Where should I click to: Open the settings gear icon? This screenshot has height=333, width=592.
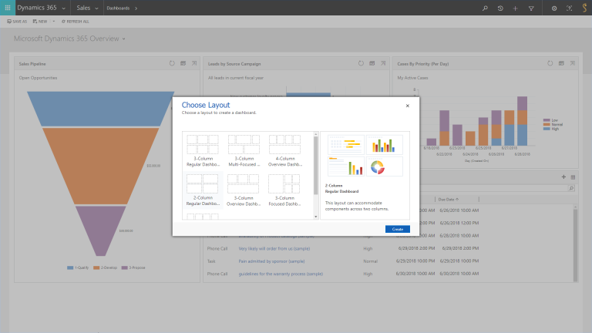(554, 8)
